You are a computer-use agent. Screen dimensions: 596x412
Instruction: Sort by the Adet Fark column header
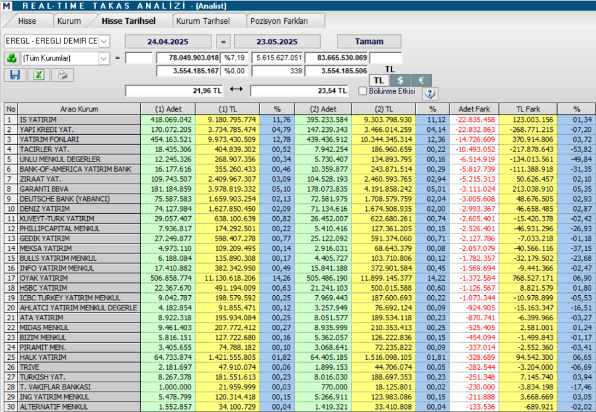click(473, 109)
